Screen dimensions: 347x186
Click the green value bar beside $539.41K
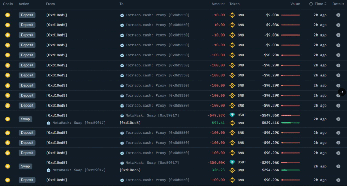[290, 123]
